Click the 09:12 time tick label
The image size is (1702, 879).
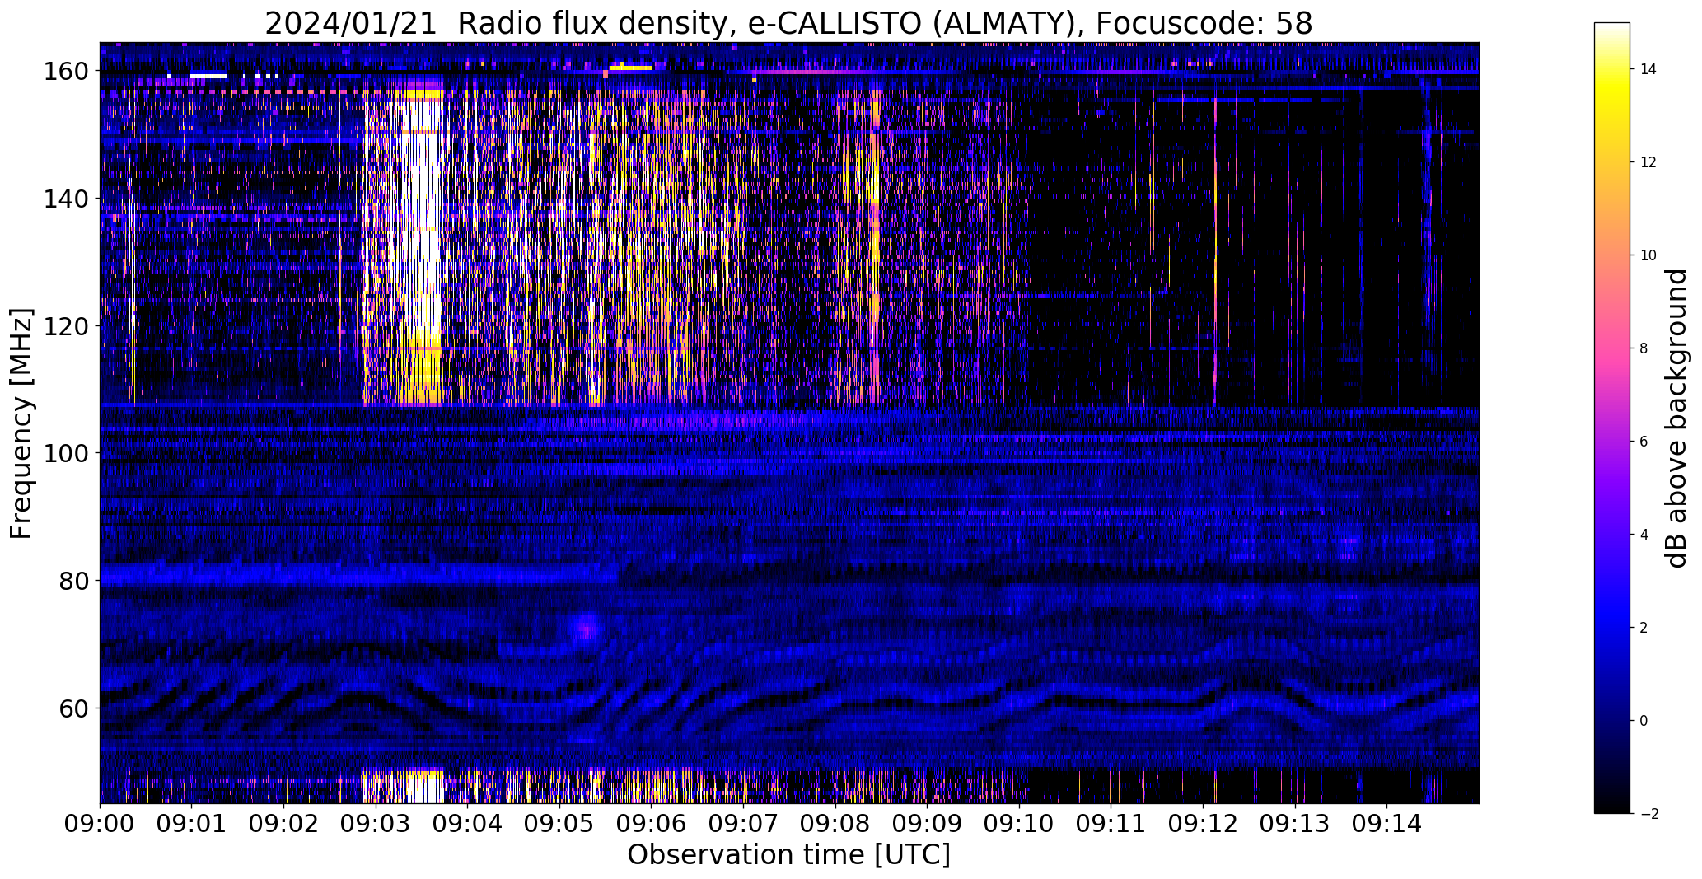[x=1203, y=824]
